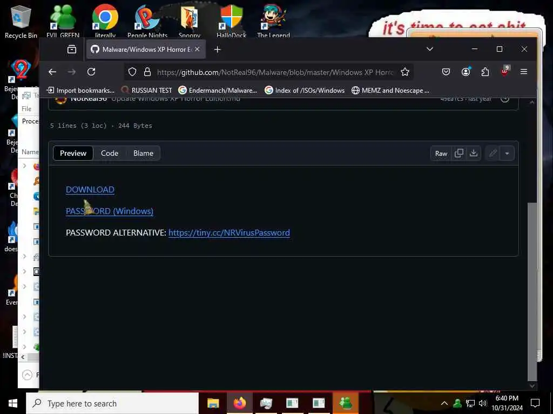Copy raw file contents
Screen dimensions: 553x414
click(x=459, y=153)
